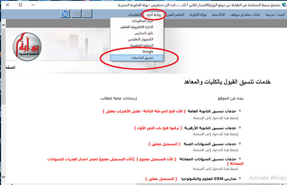Click the forward arrow navigation icon
287x185 pixels.
coord(87,14)
